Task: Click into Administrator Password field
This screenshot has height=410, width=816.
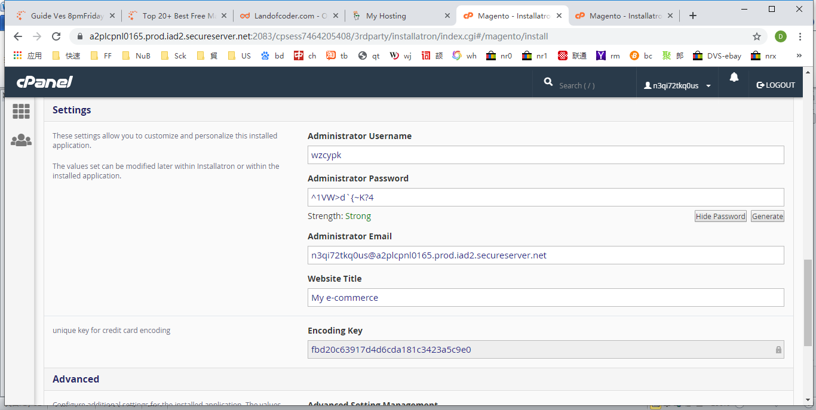Action: click(546, 197)
